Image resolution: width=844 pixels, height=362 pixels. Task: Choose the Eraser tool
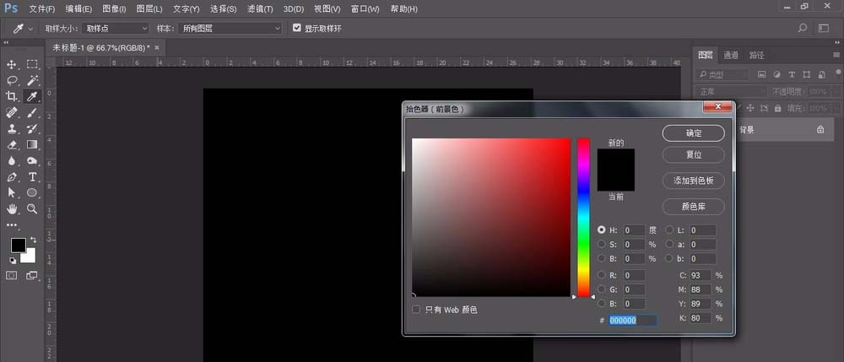point(13,145)
